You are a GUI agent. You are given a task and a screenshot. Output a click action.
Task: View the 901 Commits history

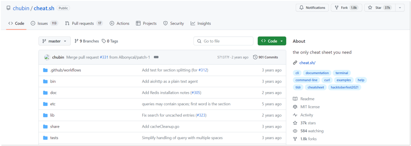coord(266,57)
